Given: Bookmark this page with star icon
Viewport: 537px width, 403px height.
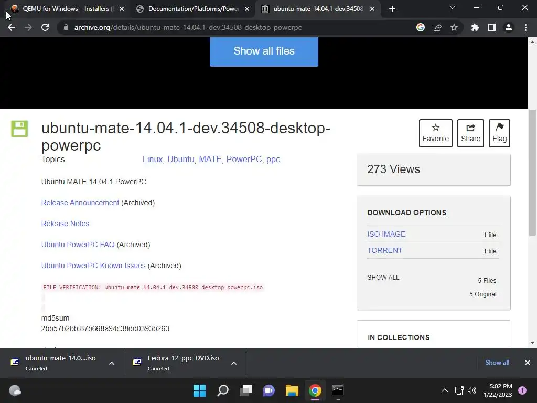Looking at the screenshot, I should pyautogui.click(x=454, y=27).
